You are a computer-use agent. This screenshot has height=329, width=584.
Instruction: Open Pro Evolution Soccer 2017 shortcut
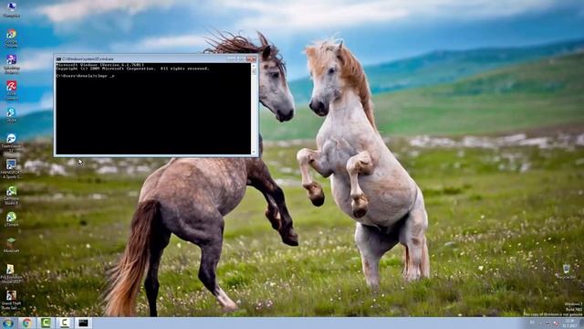pos(12,273)
